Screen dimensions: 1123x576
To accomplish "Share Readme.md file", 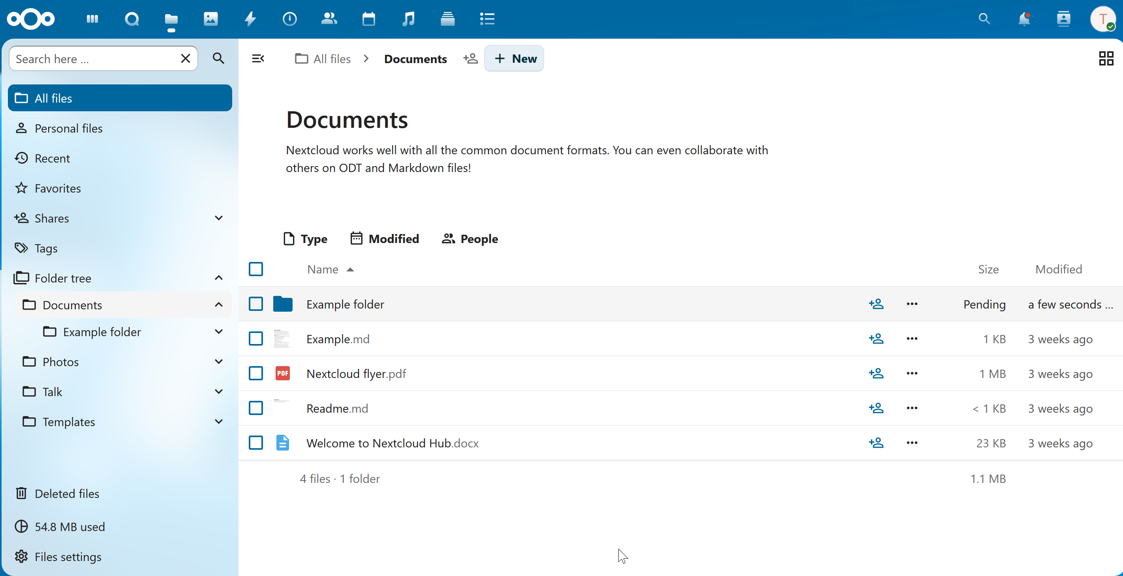I will 876,408.
